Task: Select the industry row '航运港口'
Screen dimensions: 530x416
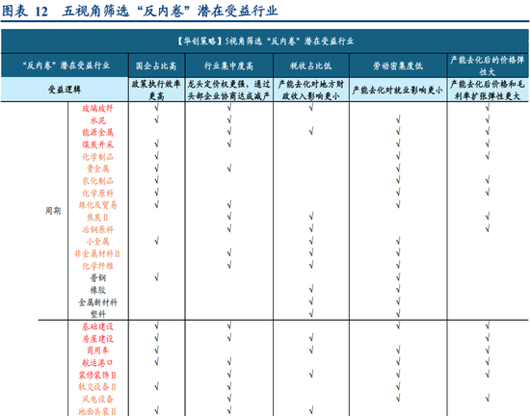Action: pyautogui.click(x=97, y=363)
